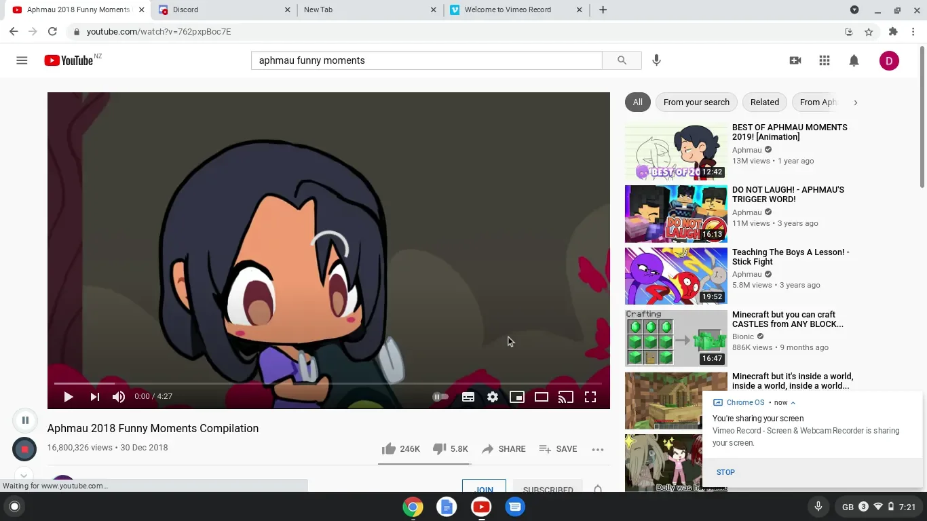This screenshot has height=521, width=927.
Task: Open the Chrome shelf icon
Action: 413,507
